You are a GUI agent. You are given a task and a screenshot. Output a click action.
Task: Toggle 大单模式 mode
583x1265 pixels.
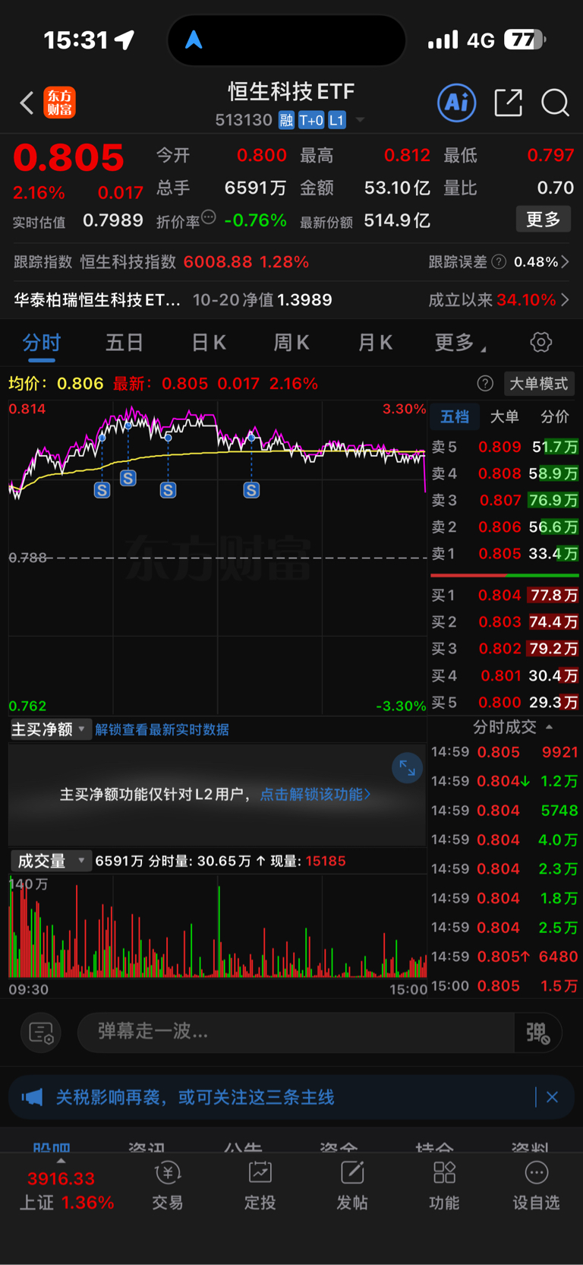(538, 384)
